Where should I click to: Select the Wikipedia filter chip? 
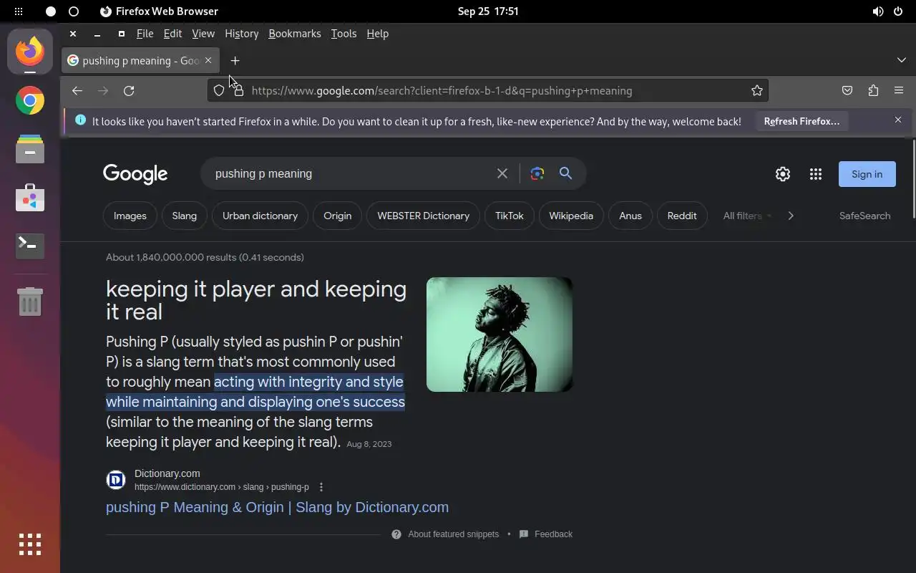point(571,216)
